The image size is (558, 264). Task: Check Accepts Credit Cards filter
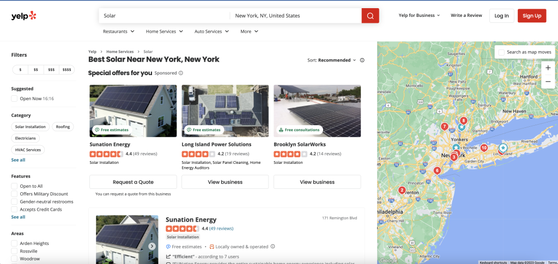(x=14, y=210)
